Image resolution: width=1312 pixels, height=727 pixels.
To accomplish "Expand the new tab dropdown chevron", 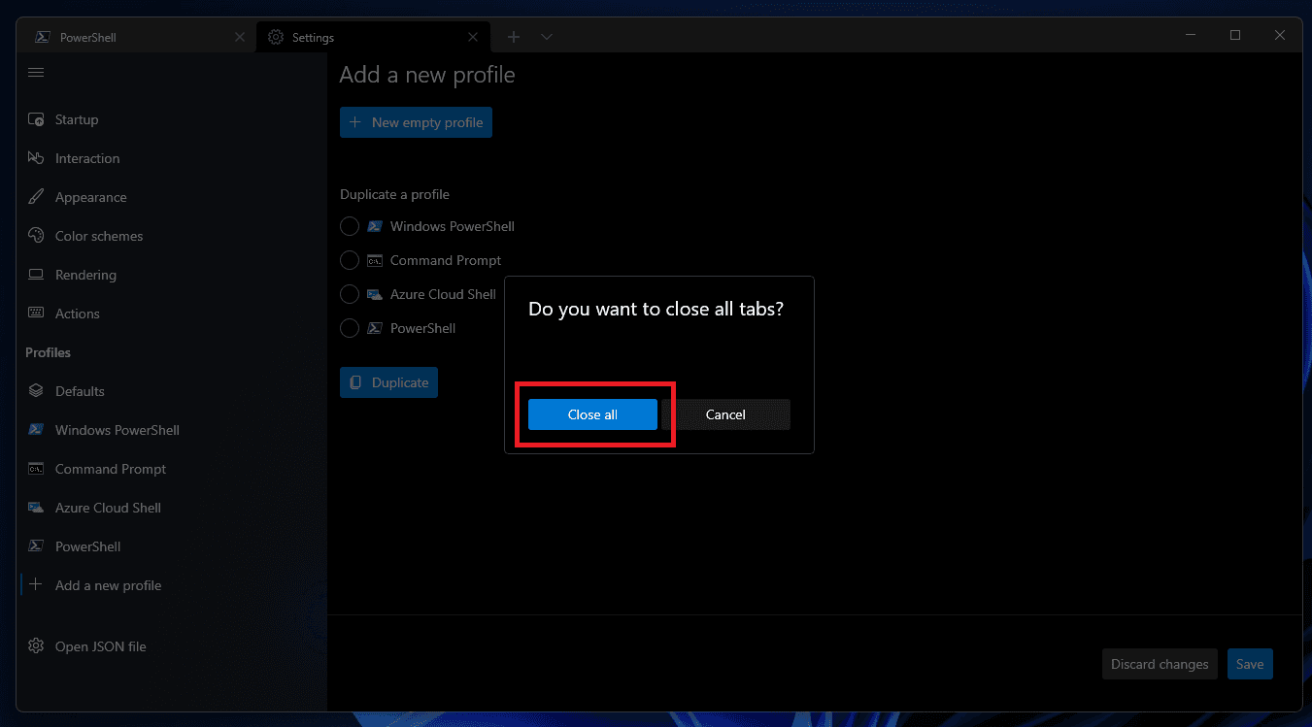I will [x=547, y=37].
